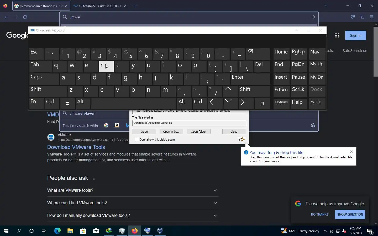
Task: Toggle the left Shift key on the on-screen keyboard
Action: pyautogui.click(x=48, y=91)
